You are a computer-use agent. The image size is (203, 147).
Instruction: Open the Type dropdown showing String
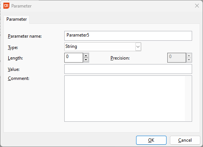(103, 47)
